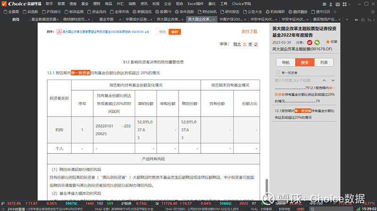Viewport: 377px width, 211px height.
Task: Select the second search result 12.1报告期内单一投资者
Action: coord(304,114)
